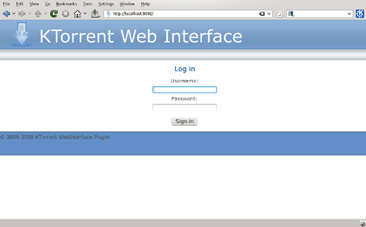
Task: Expand the URL address history dropdown
Action: click(x=269, y=14)
